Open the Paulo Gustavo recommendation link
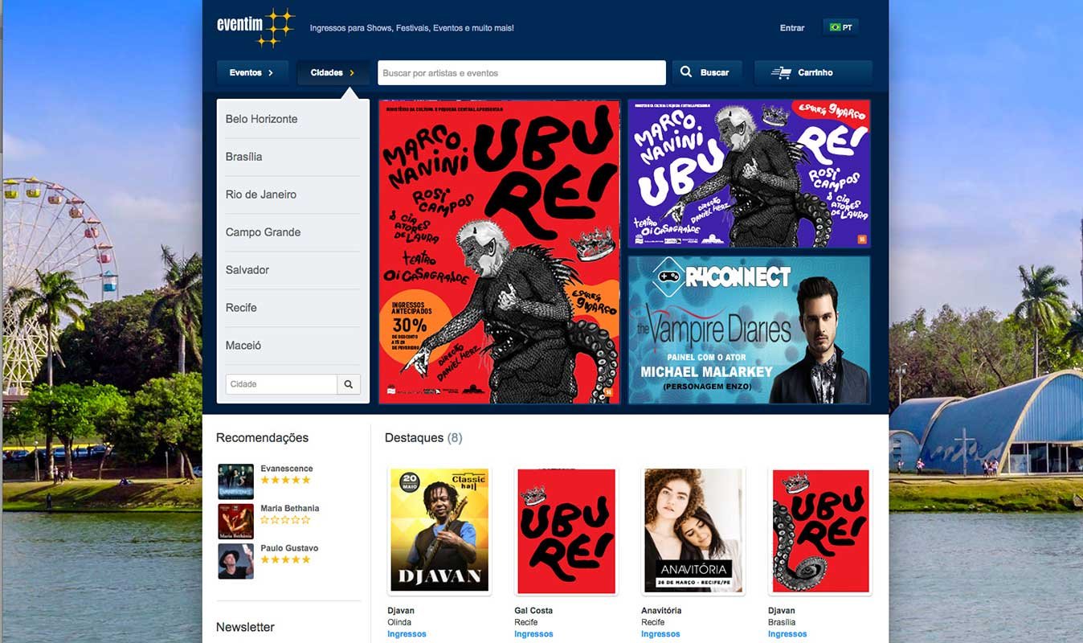The image size is (1083, 643). (289, 548)
